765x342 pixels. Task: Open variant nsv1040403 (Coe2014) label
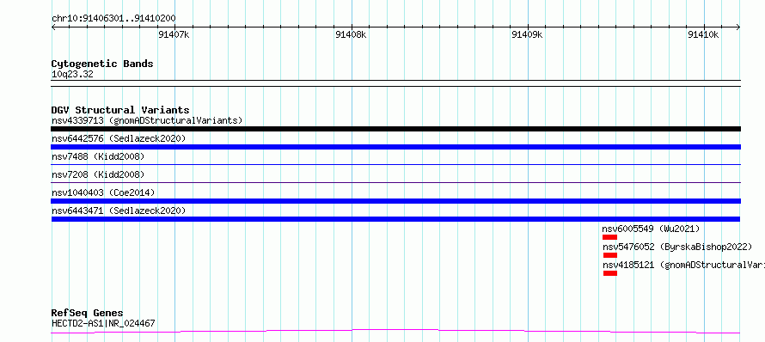pos(103,192)
